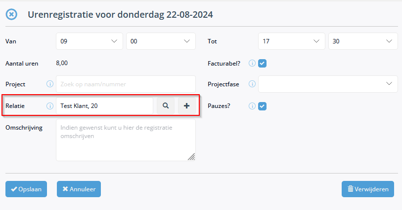Open the Van hour dropdown showing 09
The image size is (402, 210).
point(89,41)
